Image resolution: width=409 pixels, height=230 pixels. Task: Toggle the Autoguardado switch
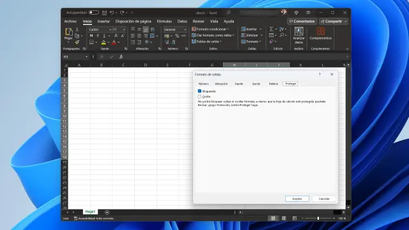pyautogui.click(x=94, y=13)
